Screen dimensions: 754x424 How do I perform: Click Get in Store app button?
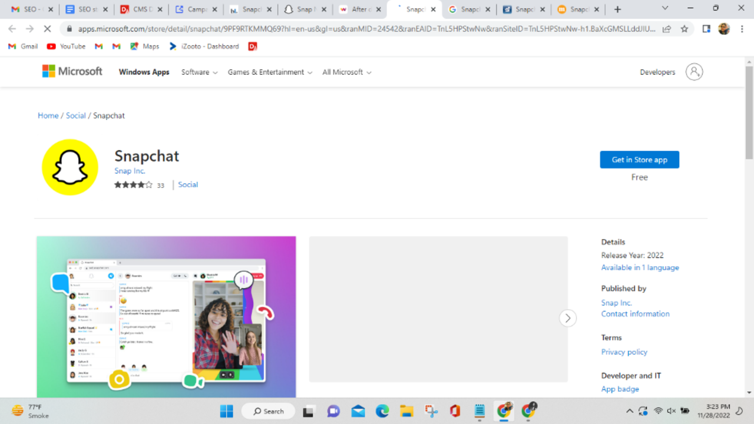[x=639, y=160]
